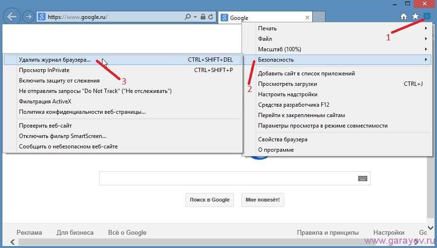The image size is (437, 248).
Task: Go to the Home page icon
Action: (x=404, y=17)
